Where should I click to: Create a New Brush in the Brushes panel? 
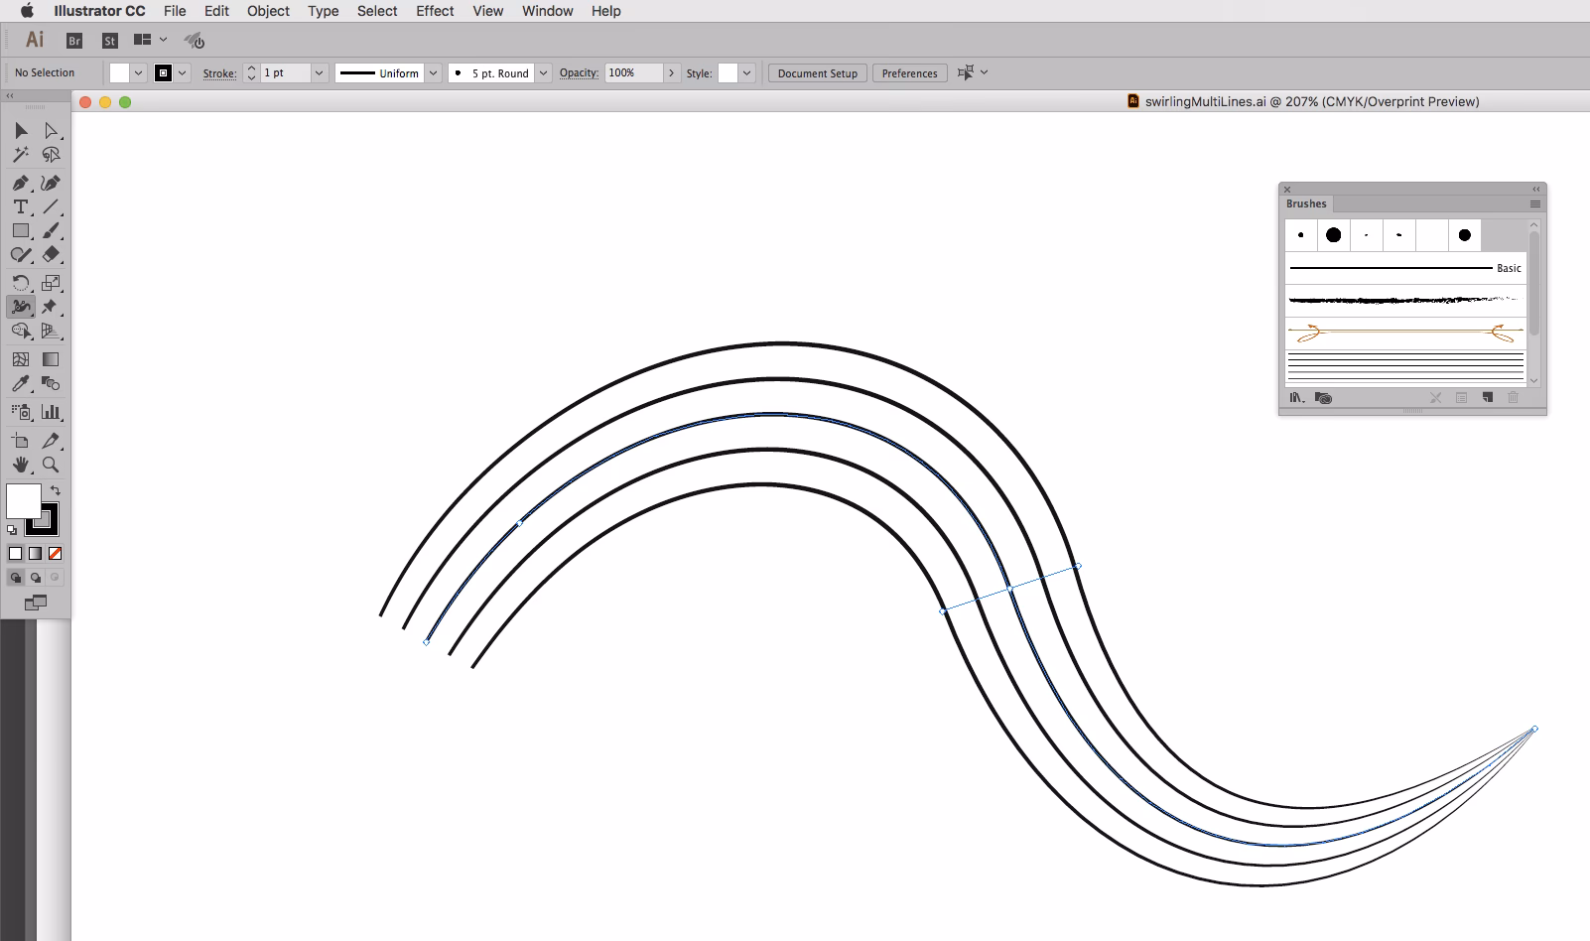click(x=1488, y=397)
